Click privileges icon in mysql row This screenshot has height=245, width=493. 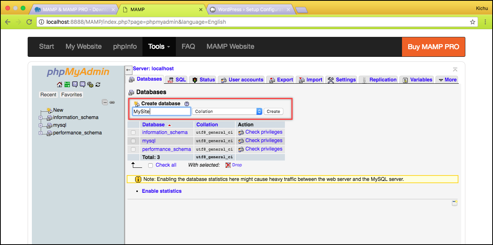241,141
